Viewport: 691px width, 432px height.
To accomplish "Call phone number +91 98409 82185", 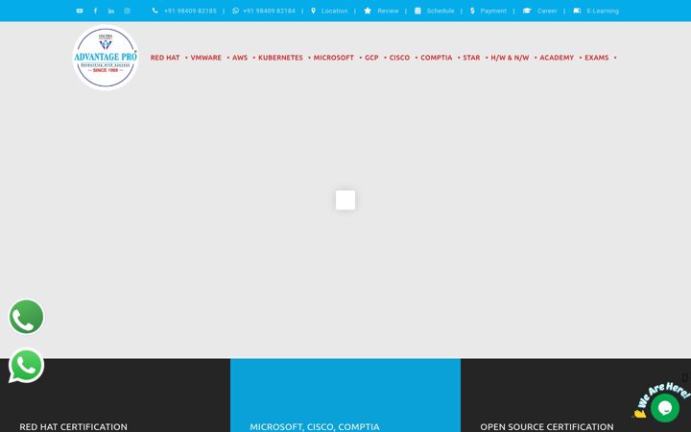I will point(190,11).
